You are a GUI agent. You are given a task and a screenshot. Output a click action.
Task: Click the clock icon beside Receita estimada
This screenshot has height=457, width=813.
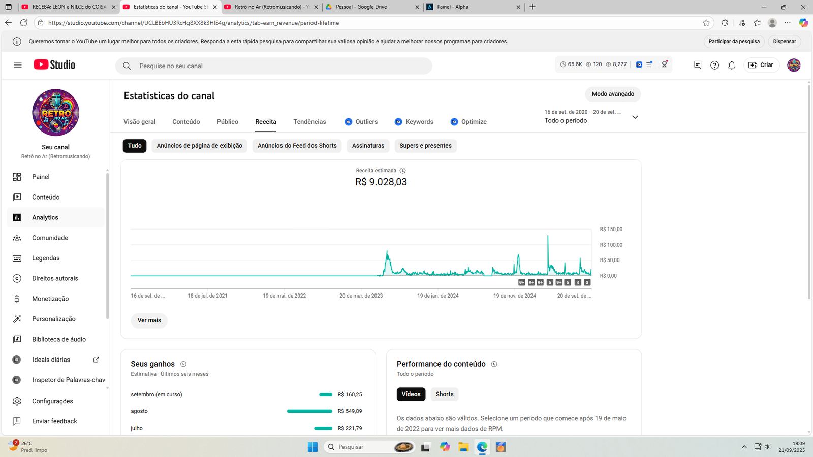tap(403, 171)
